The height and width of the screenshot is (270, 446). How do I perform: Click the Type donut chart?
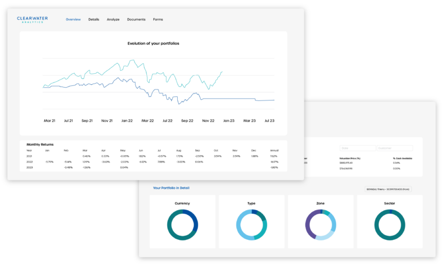tap(251, 225)
